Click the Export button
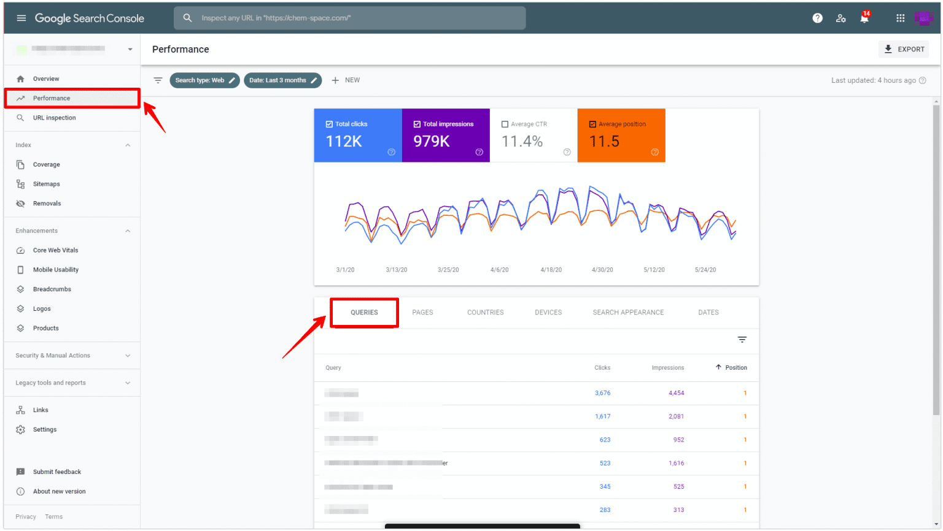The width and height of the screenshot is (943, 531). (905, 49)
